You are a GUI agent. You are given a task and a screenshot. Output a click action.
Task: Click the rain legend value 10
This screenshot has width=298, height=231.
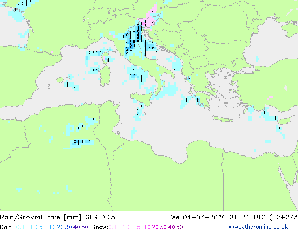(52, 227)
